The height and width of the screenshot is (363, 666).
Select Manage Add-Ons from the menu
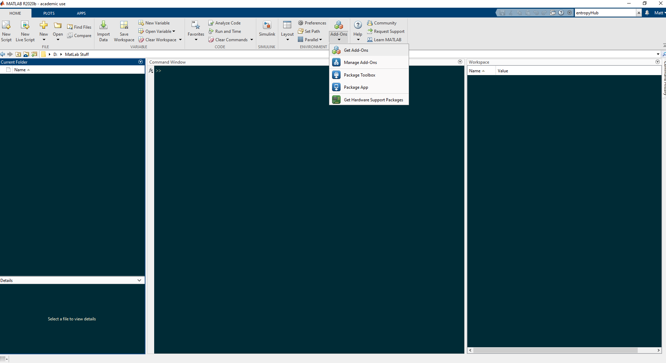point(369,63)
